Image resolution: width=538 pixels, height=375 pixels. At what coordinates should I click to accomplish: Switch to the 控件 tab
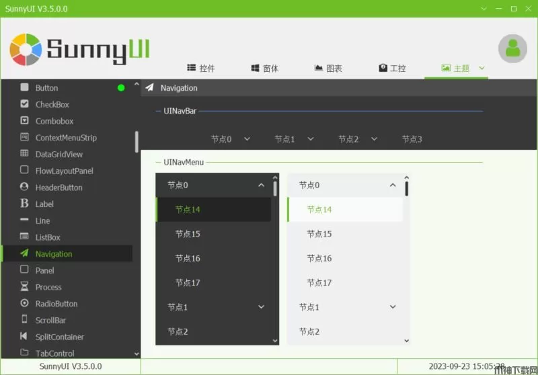pos(201,69)
